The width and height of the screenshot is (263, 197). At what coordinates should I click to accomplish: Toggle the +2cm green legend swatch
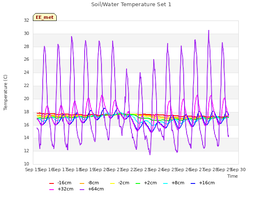coord(138,183)
